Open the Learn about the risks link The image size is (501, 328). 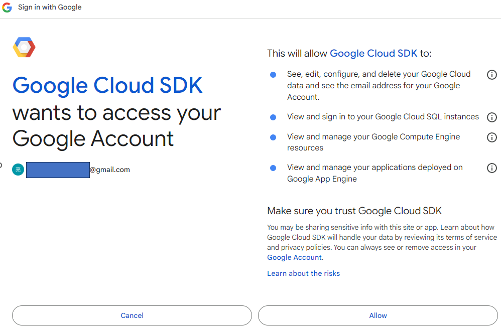point(303,273)
